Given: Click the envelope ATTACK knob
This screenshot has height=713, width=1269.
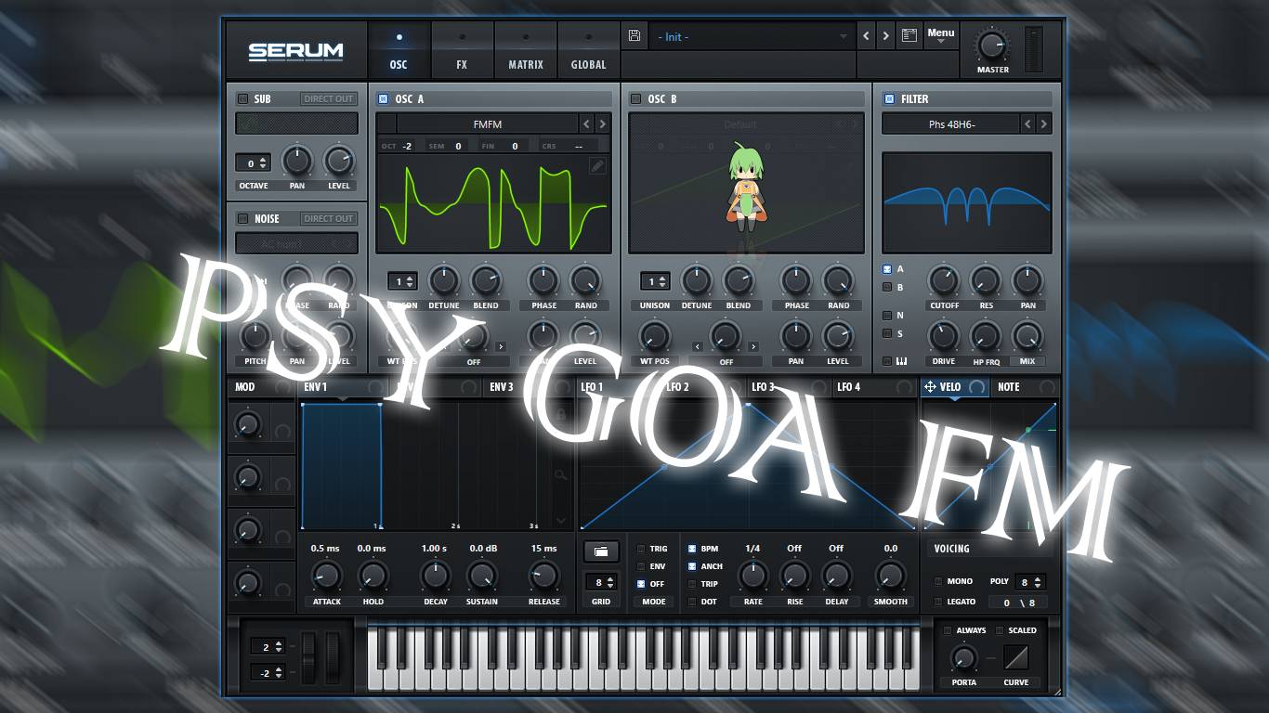Looking at the screenshot, I should coord(326,577).
